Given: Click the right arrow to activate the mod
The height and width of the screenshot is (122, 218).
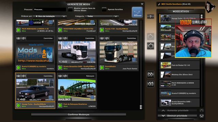Looking at the screenshot, I should coord(151,37).
